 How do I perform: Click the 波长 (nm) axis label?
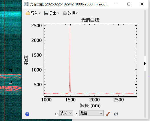click(90, 106)
